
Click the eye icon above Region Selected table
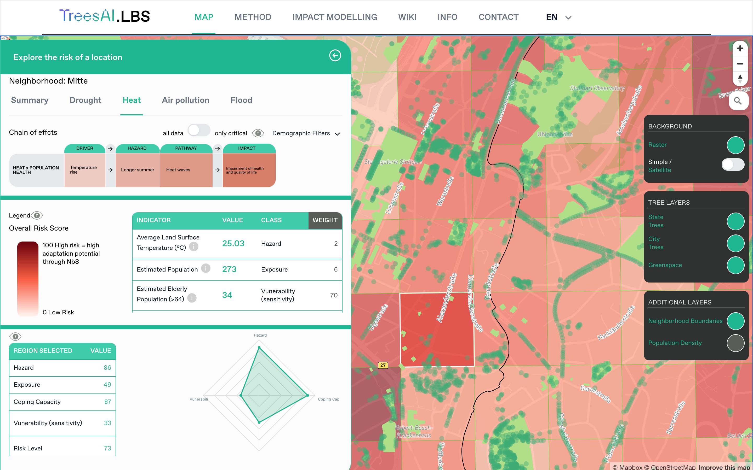[15, 336]
